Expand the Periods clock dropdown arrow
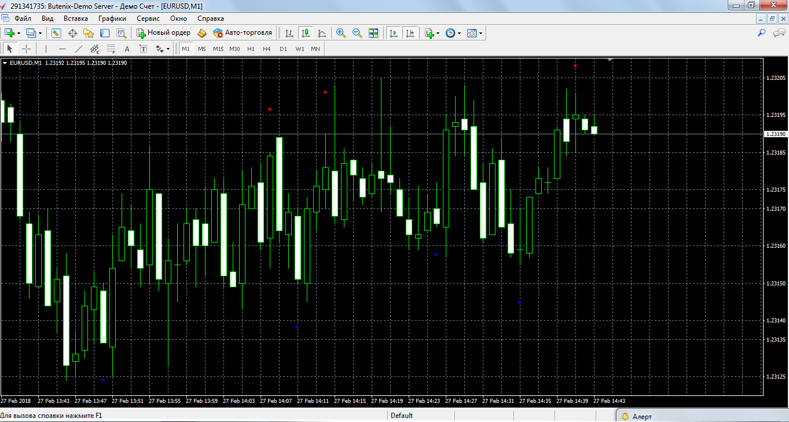 460,33
